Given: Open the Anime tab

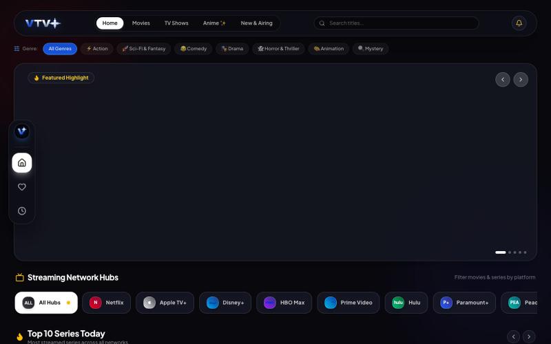Looking at the screenshot, I should 214,23.
